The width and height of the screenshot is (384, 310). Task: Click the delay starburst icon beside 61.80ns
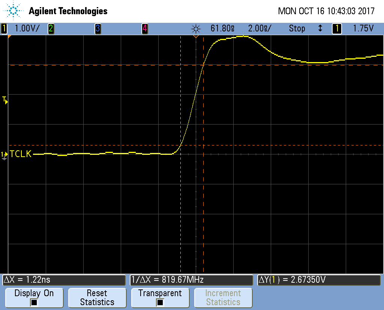[x=196, y=28]
